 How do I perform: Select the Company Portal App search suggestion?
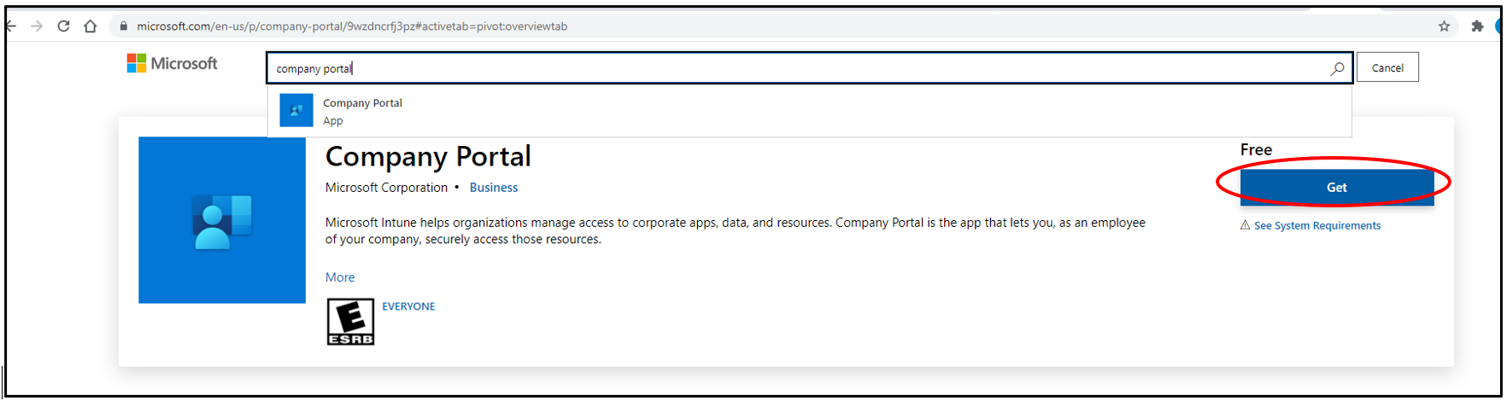click(363, 111)
